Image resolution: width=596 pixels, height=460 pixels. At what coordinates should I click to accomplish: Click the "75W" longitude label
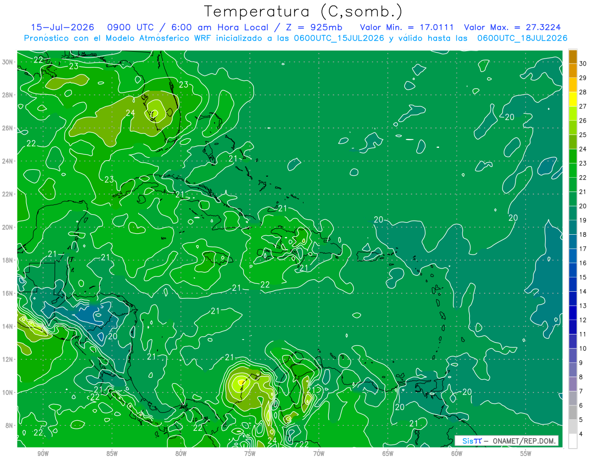pyautogui.click(x=250, y=454)
